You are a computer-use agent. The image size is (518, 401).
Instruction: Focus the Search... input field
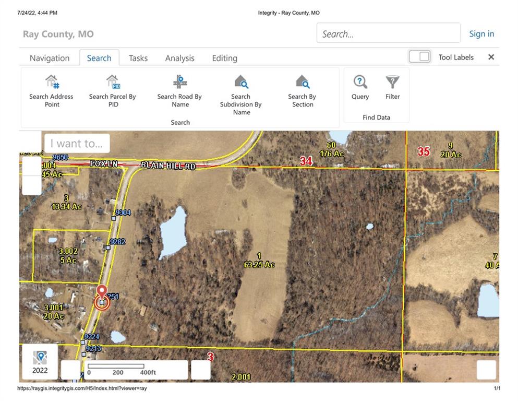pyautogui.click(x=389, y=33)
